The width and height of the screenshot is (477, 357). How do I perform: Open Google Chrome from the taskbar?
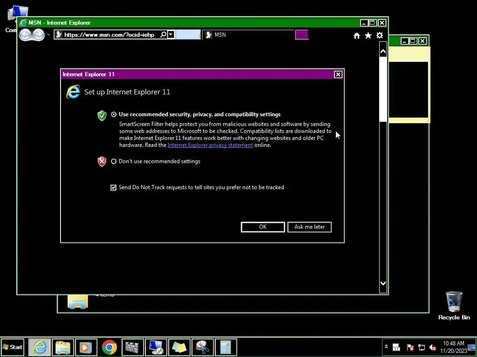[x=109, y=347]
